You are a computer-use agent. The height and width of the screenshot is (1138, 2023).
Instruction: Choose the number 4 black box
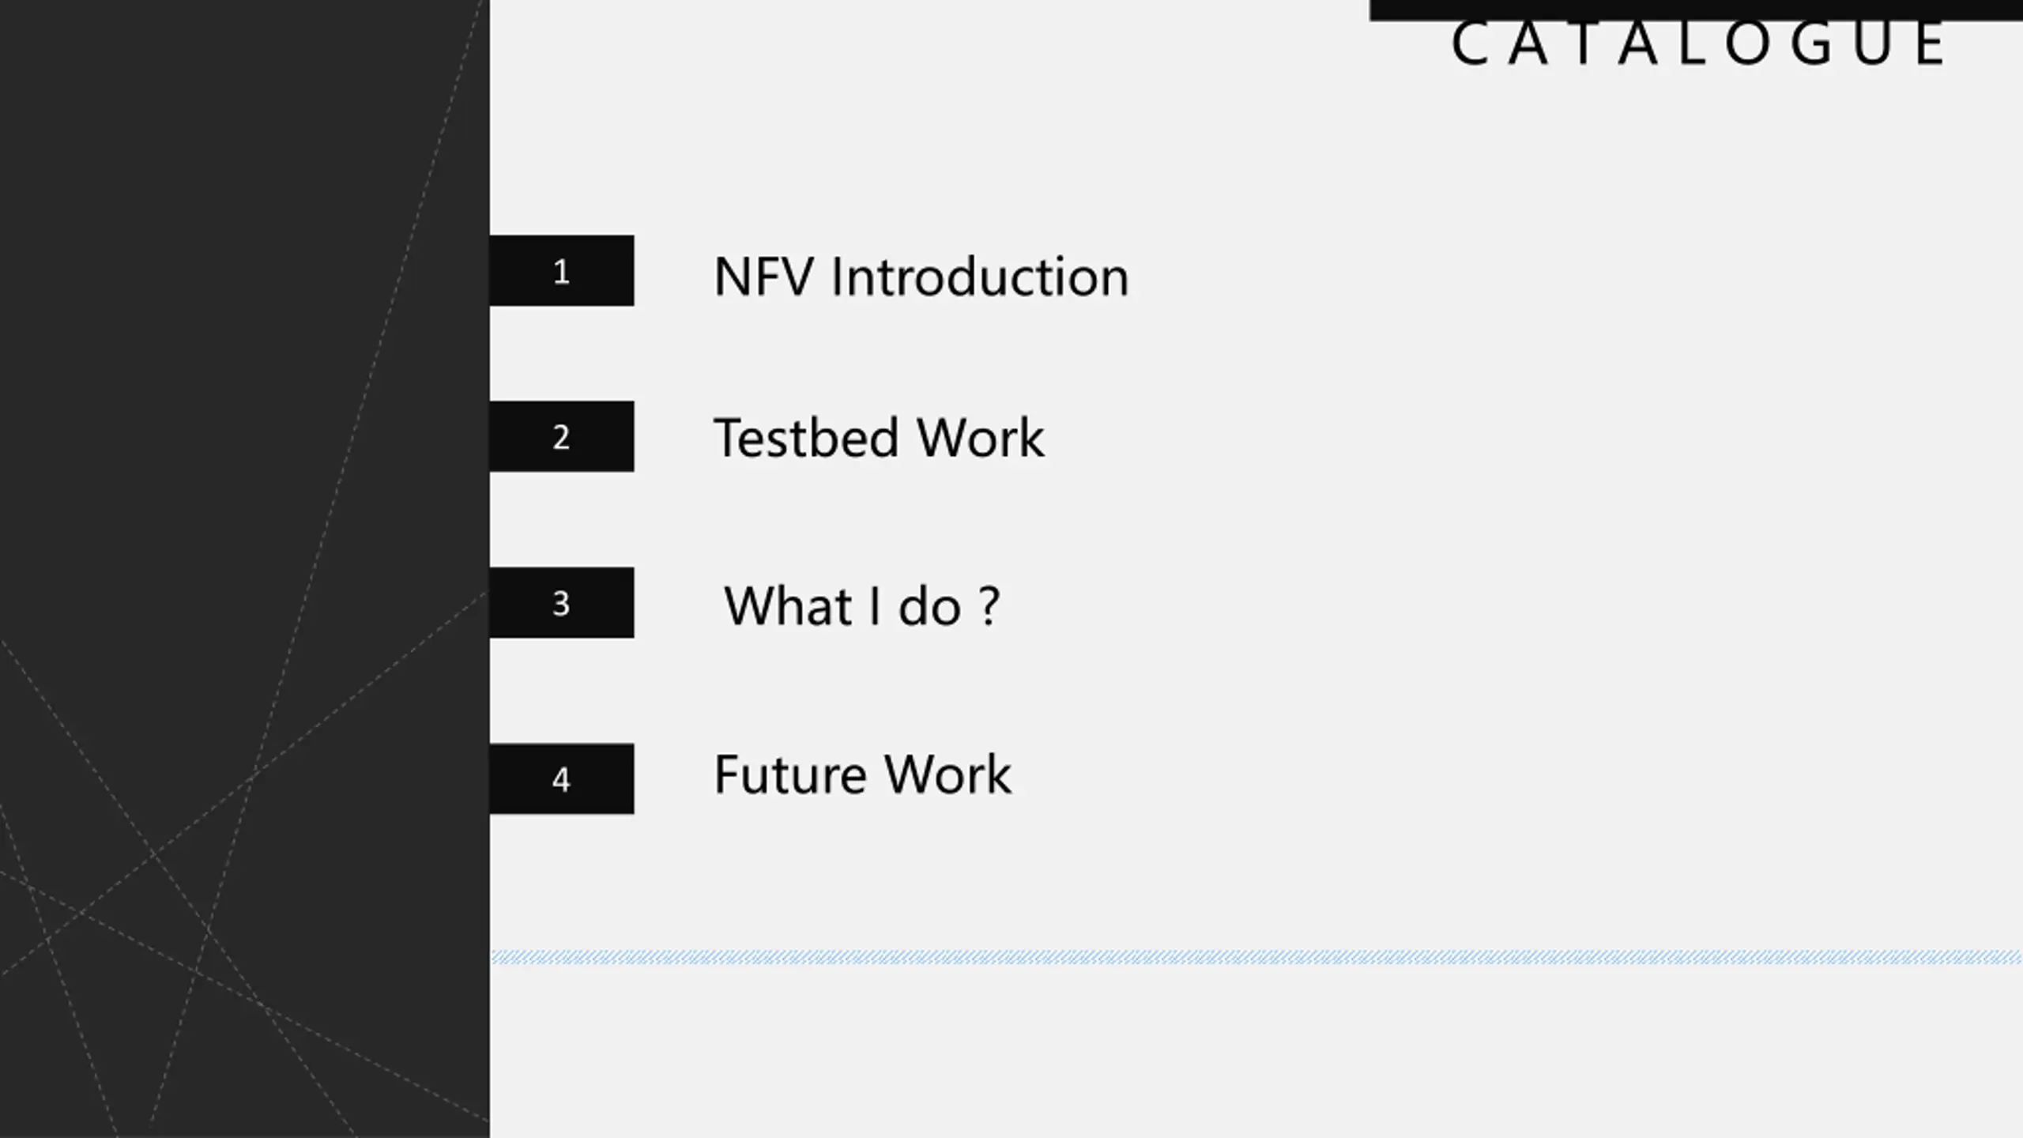[561, 779]
